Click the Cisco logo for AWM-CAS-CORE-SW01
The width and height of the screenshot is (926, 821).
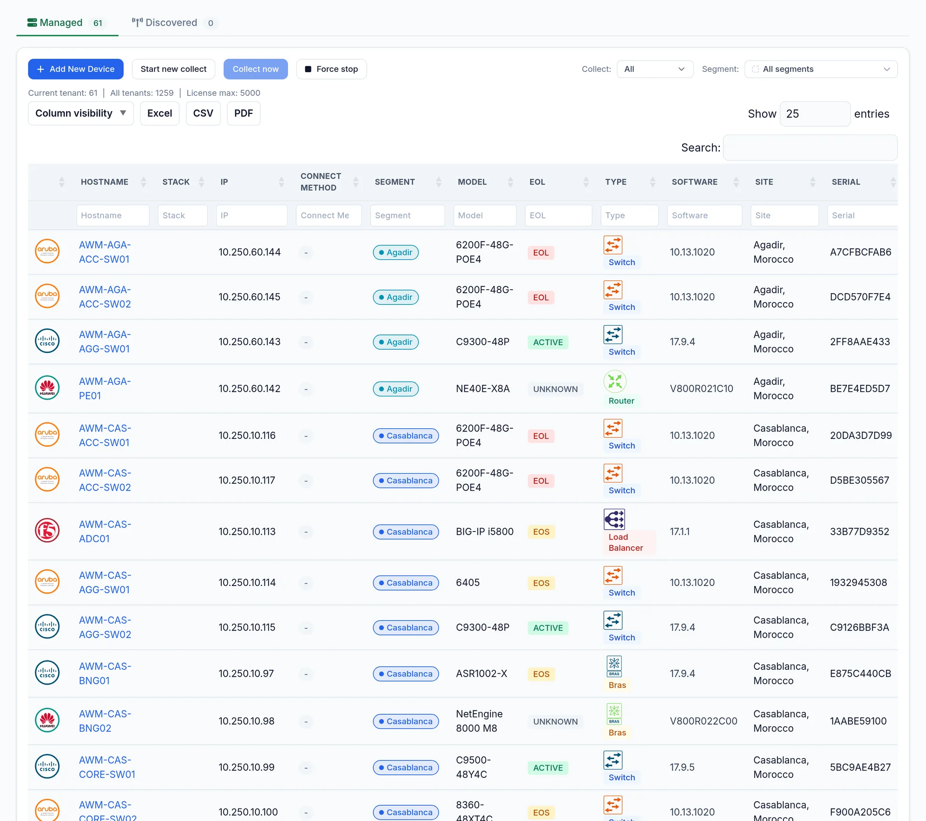point(47,766)
